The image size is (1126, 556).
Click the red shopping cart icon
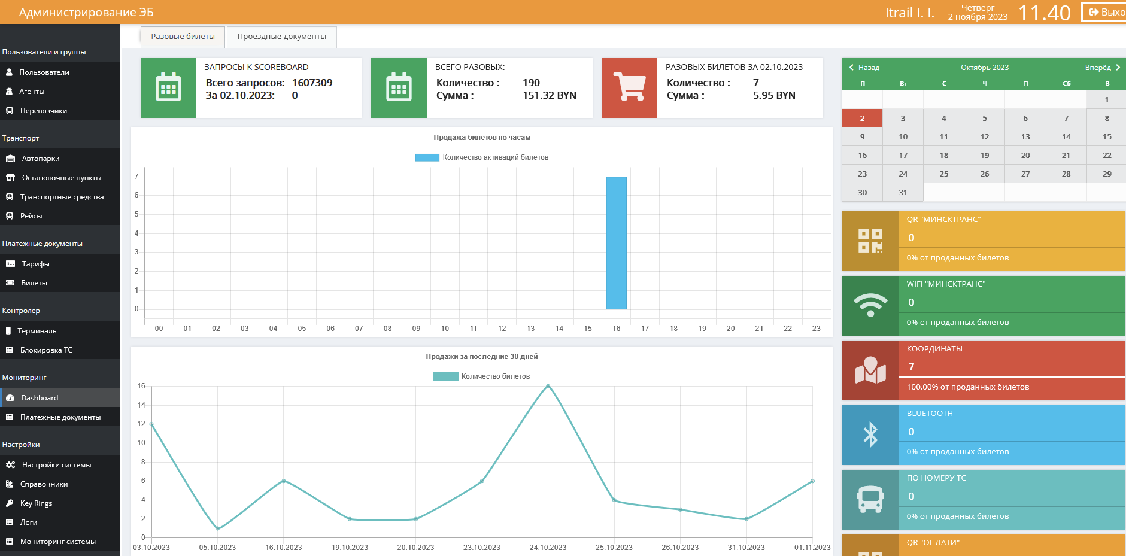coord(630,87)
